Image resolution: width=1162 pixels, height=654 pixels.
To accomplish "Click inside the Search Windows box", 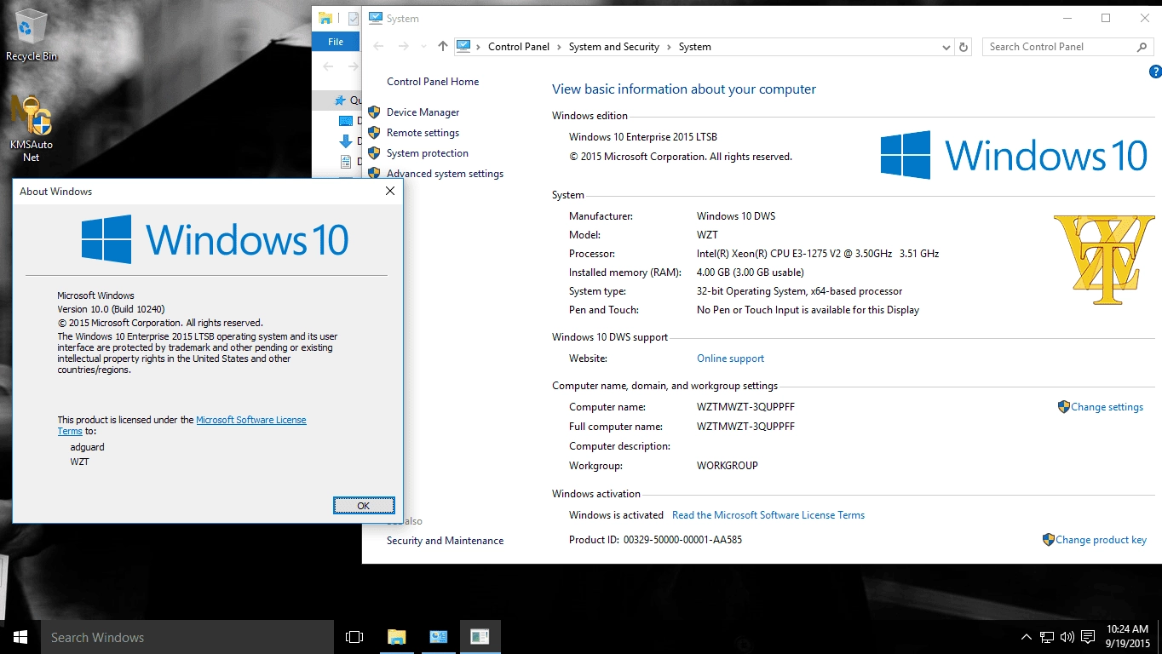I will coord(187,637).
